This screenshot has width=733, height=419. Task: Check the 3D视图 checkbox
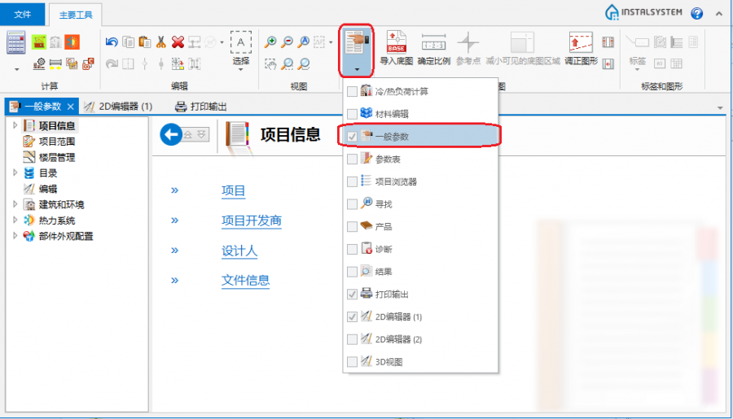click(352, 361)
